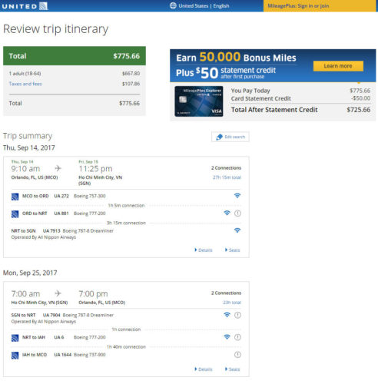Expand Details for Sep 25 flight
The image size is (378, 384).
(204, 369)
